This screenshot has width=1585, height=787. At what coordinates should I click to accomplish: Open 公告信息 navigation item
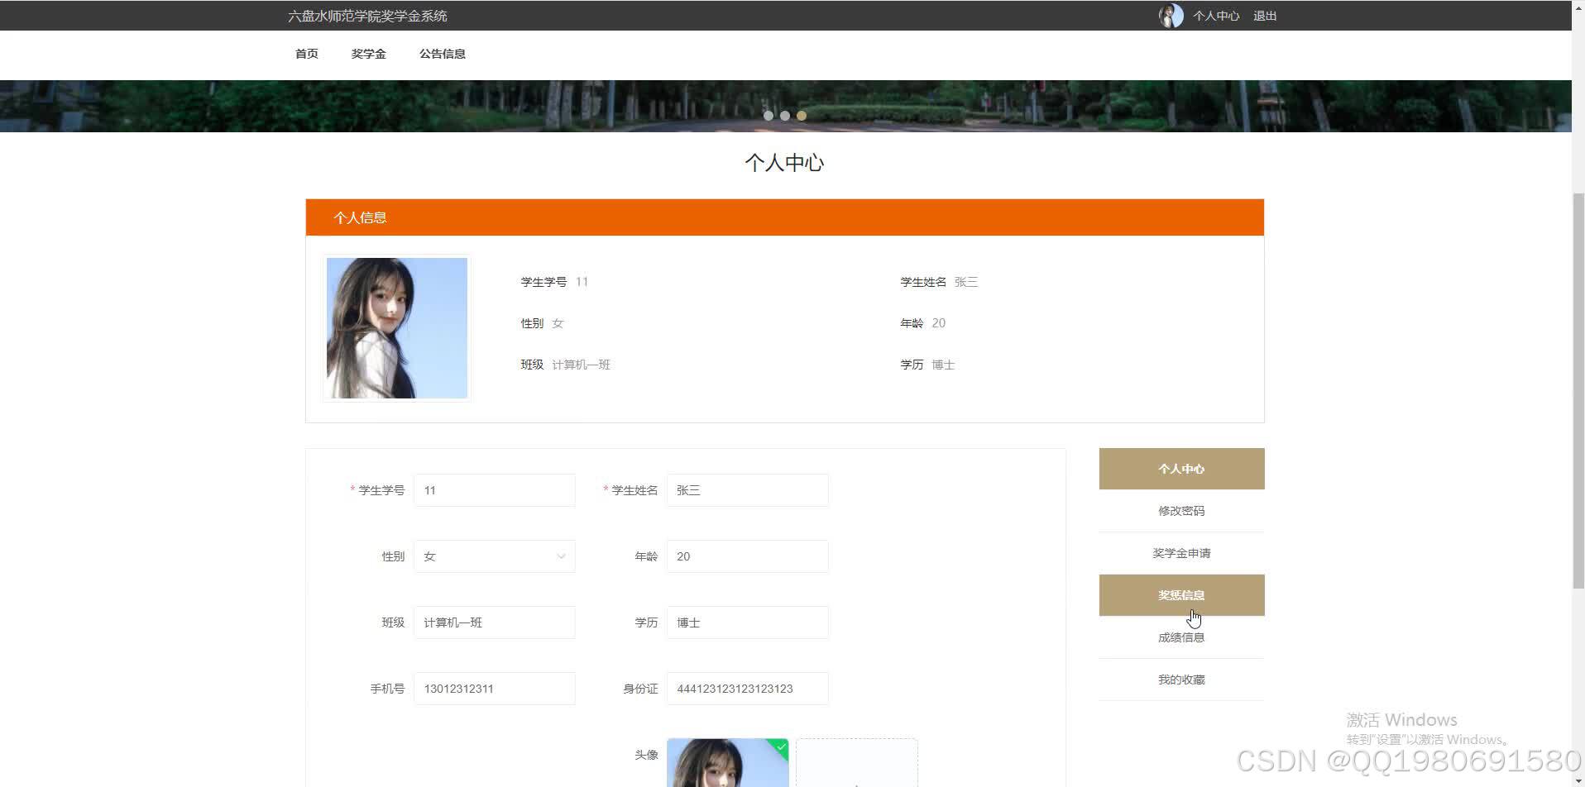443,54
